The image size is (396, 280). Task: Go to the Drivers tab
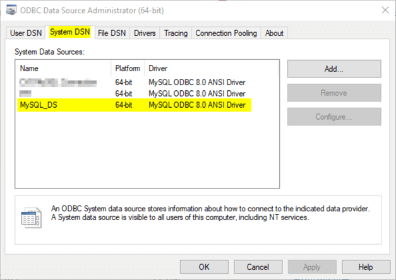pos(145,33)
